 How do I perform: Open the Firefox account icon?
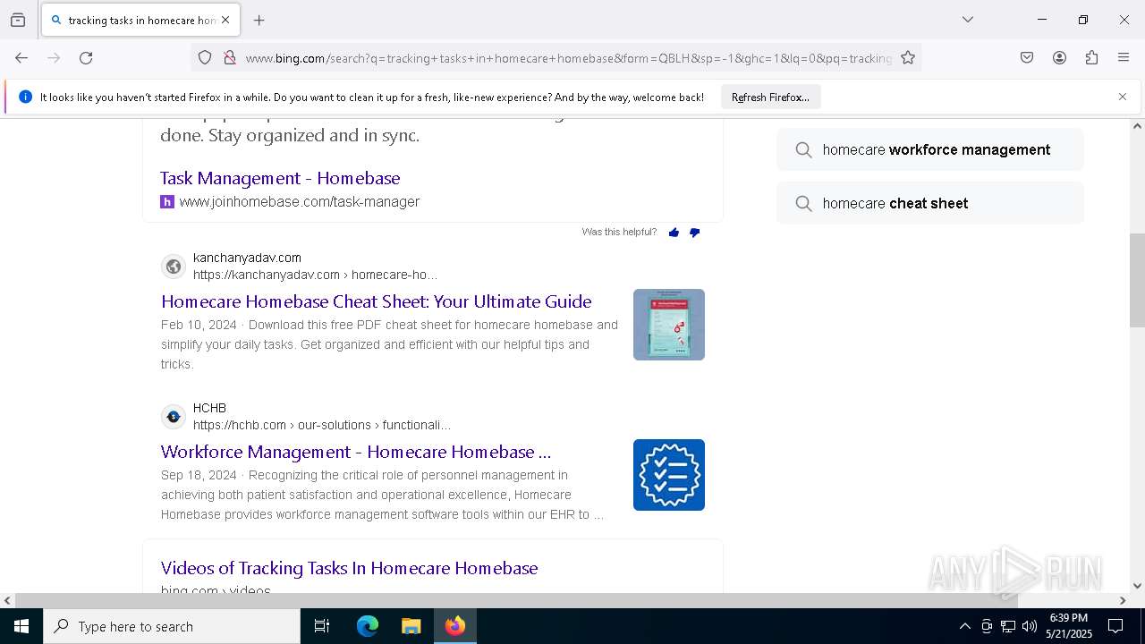coord(1059,58)
